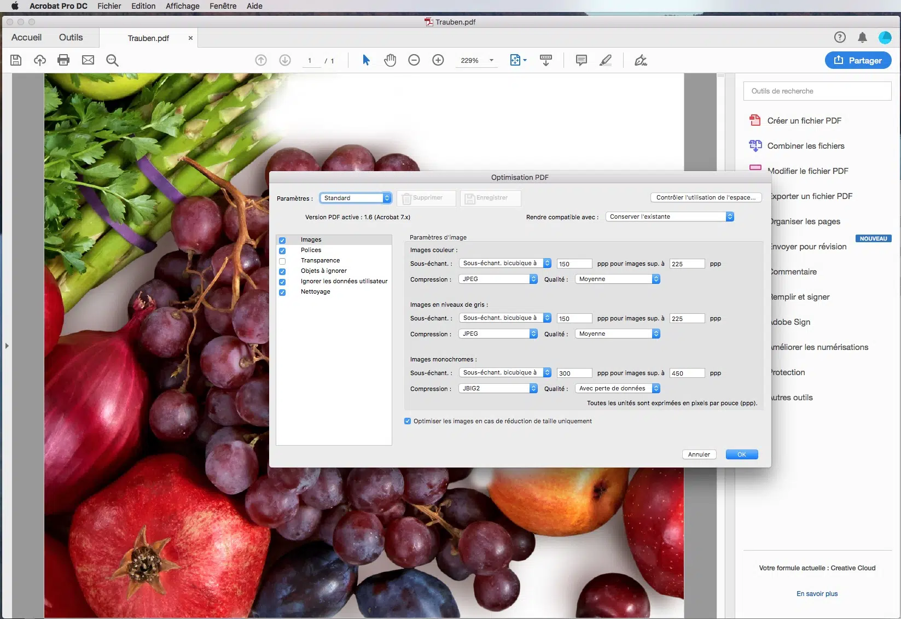Click the color images 150 ppp field
Viewport: 901px width, 619px height.
(x=574, y=264)
